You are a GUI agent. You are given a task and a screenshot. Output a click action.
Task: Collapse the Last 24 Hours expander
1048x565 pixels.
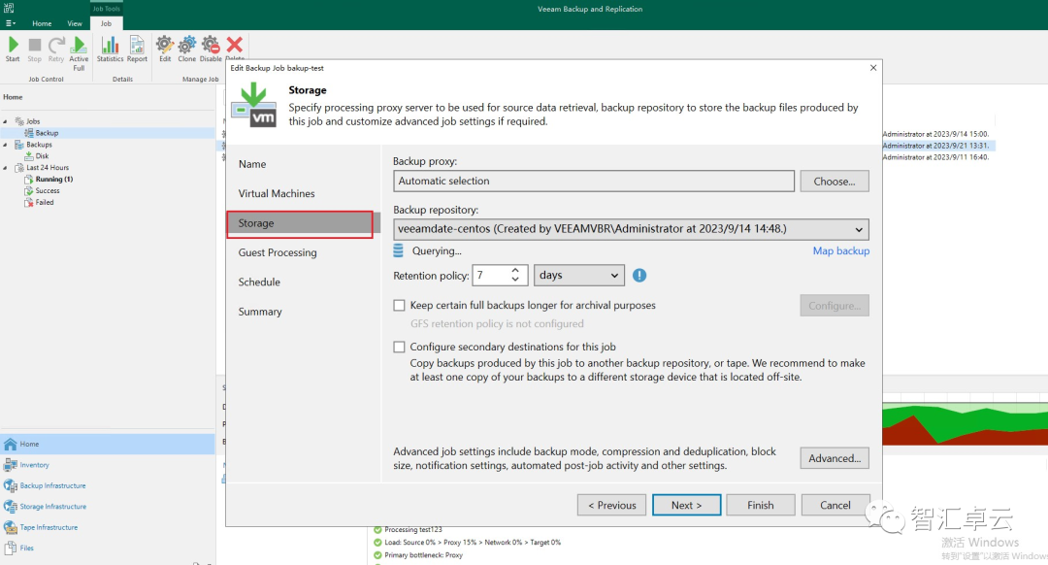pos(6,168)
